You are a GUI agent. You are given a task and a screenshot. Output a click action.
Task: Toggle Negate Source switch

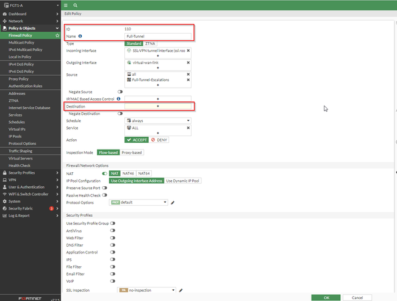click(120, 92)
